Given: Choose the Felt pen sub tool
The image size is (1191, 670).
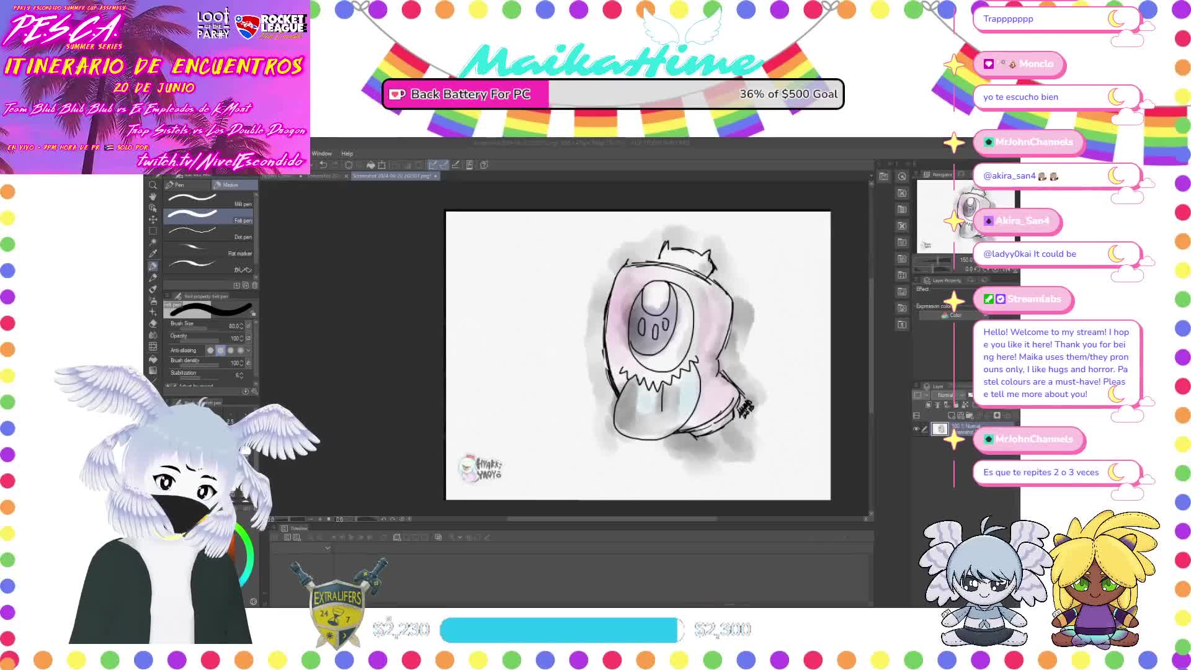Looking at the screenshot, I should coord(208,216).
